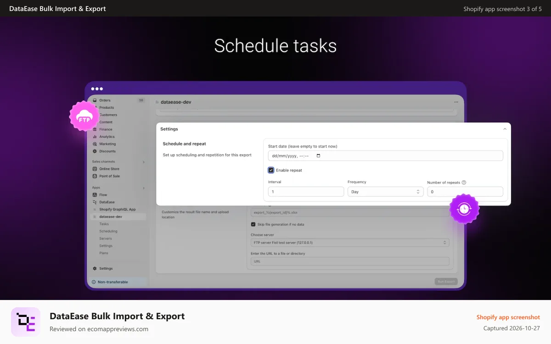Open the Frequency dropdown set to Day
The height and width of the screenshot is (344, 551).
pos(385,192)
